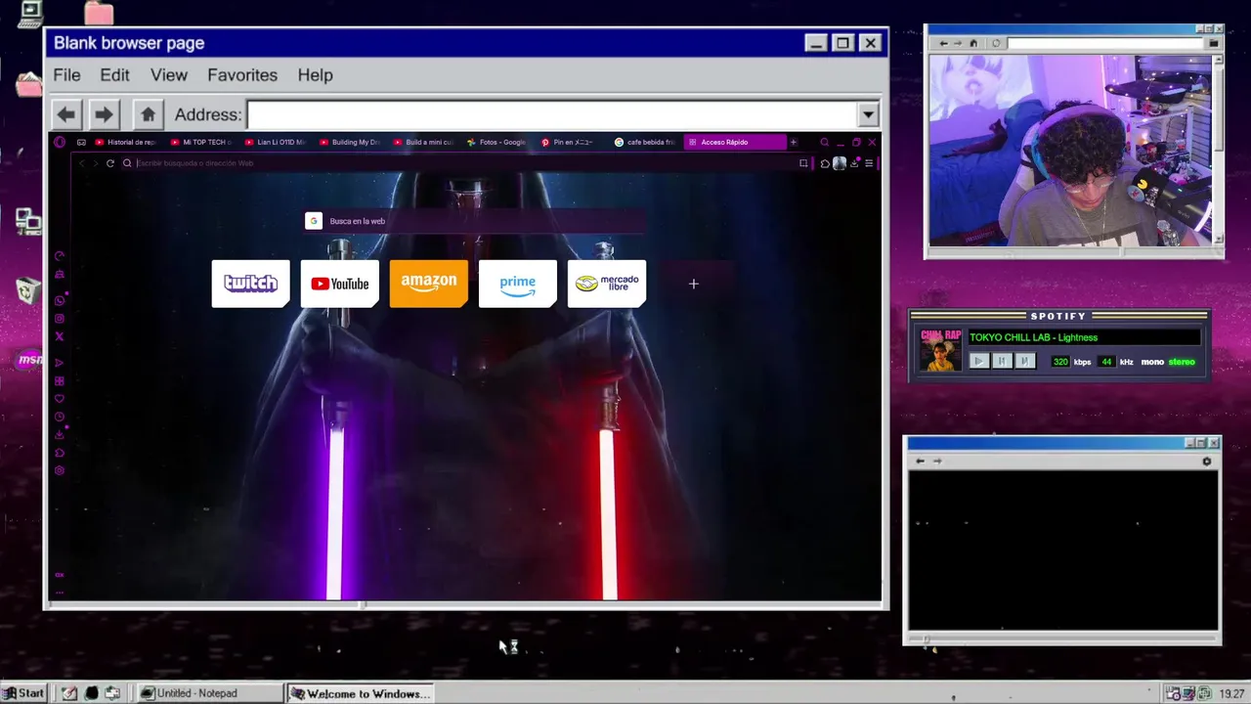1251x704 pixels.
Task: Open the Mercado Libre speed dial tile
Action: pos(607,284)
